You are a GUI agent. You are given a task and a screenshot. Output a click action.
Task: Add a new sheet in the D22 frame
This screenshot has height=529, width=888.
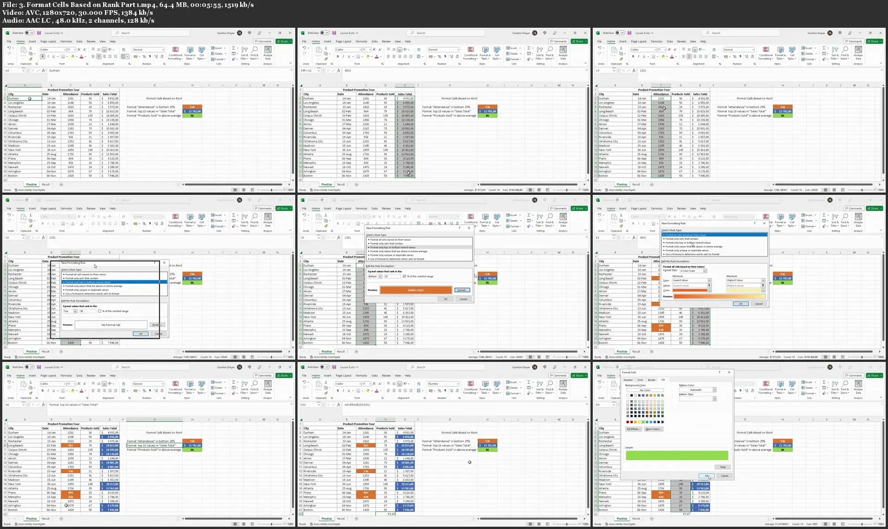point(356,518)
